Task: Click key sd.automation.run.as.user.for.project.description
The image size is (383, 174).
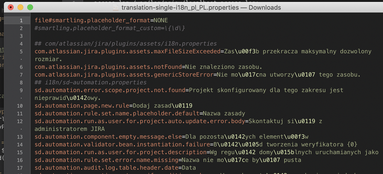Action: tap(120, 153)
